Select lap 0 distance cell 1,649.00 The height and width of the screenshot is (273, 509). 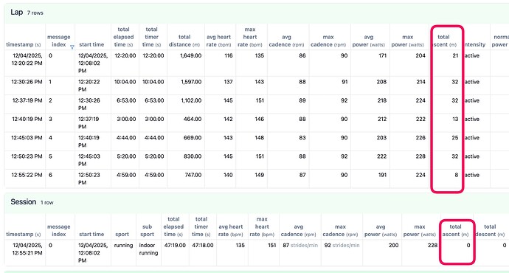[191, 55]
